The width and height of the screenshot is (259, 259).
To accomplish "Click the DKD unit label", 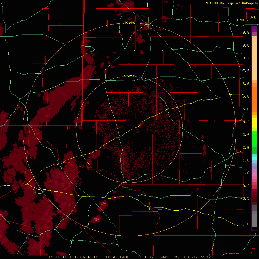I will tap(253, 17).
